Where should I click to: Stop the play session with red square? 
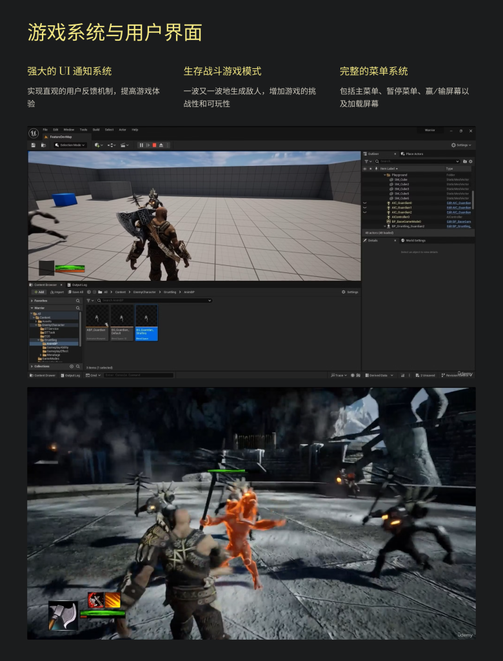(x=155, y=145)
